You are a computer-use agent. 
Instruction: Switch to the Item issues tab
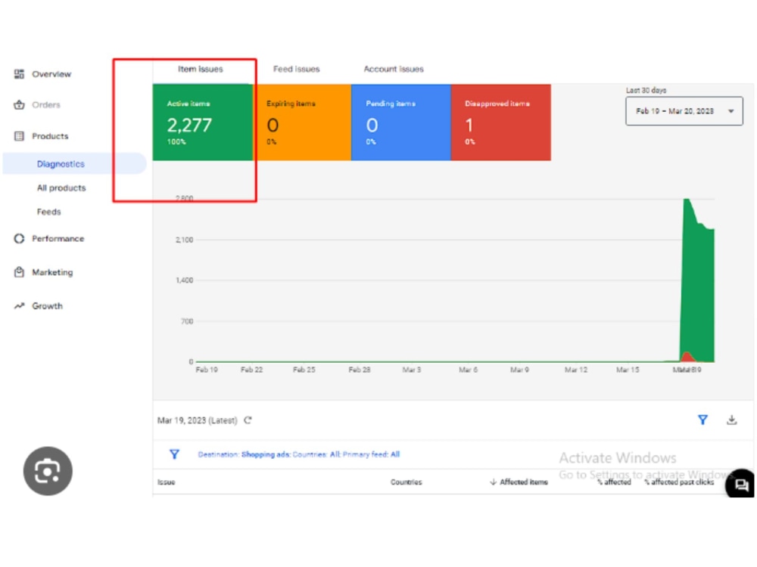click(x=201, y=69)
